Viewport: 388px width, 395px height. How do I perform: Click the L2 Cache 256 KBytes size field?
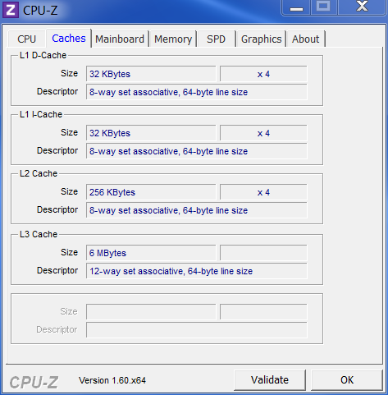151,192
